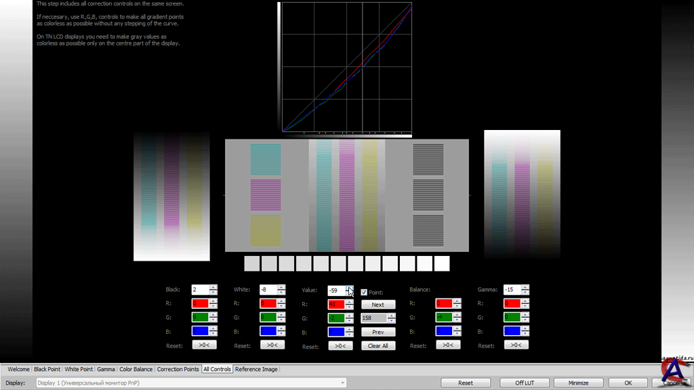Select the Color Balance tab
Viewport: 694px width, 390px height.
tap(136, 369)
